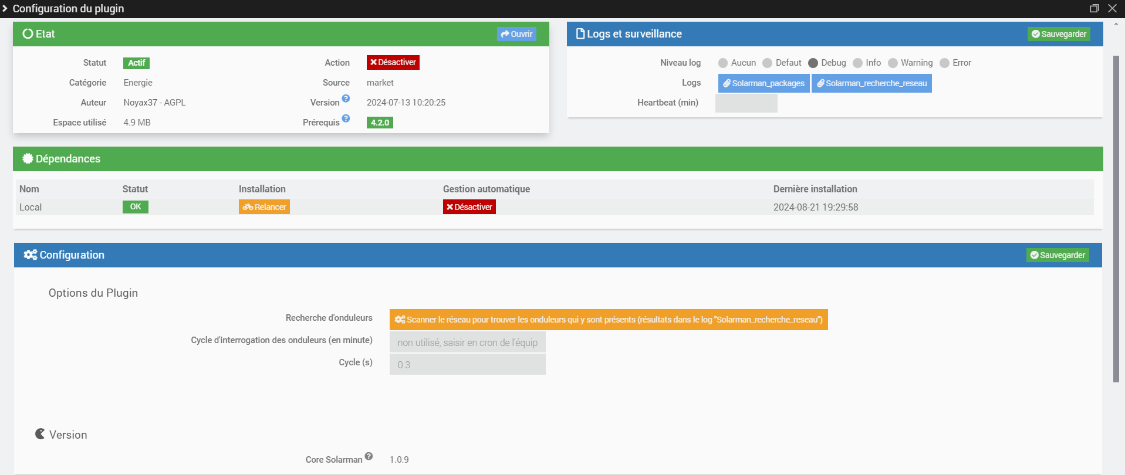Click the vertical scrollbar of the dialog
This screenshot has height=475, width=1125.
(1116, 219)
